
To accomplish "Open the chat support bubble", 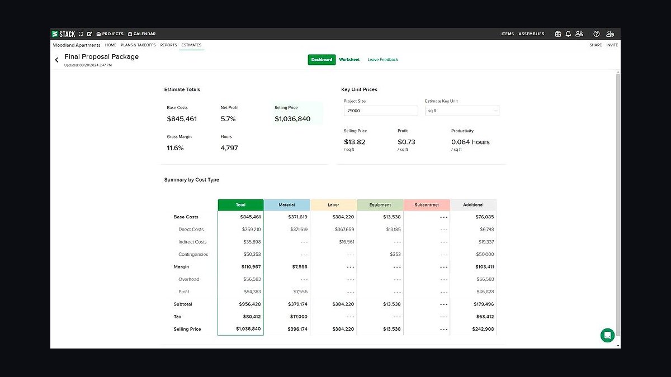I will 607,335.
